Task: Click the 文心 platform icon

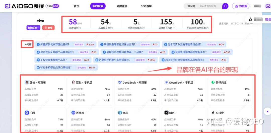Action: click(120, 113)
